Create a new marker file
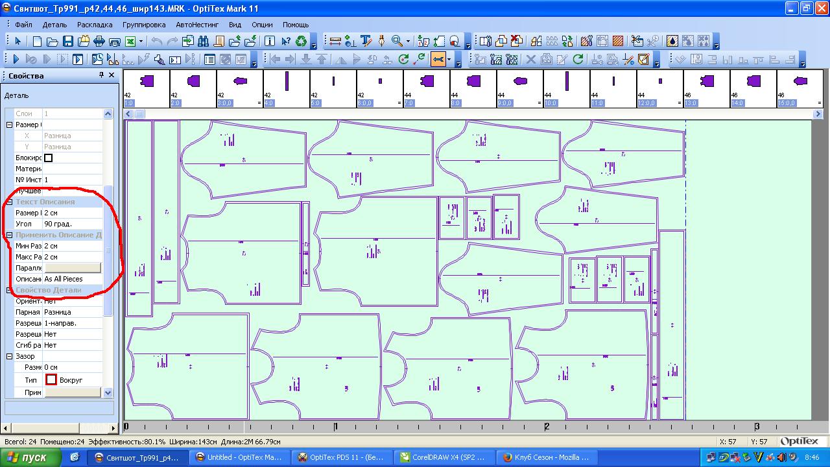The image size is (830, 467). [37, 42]
